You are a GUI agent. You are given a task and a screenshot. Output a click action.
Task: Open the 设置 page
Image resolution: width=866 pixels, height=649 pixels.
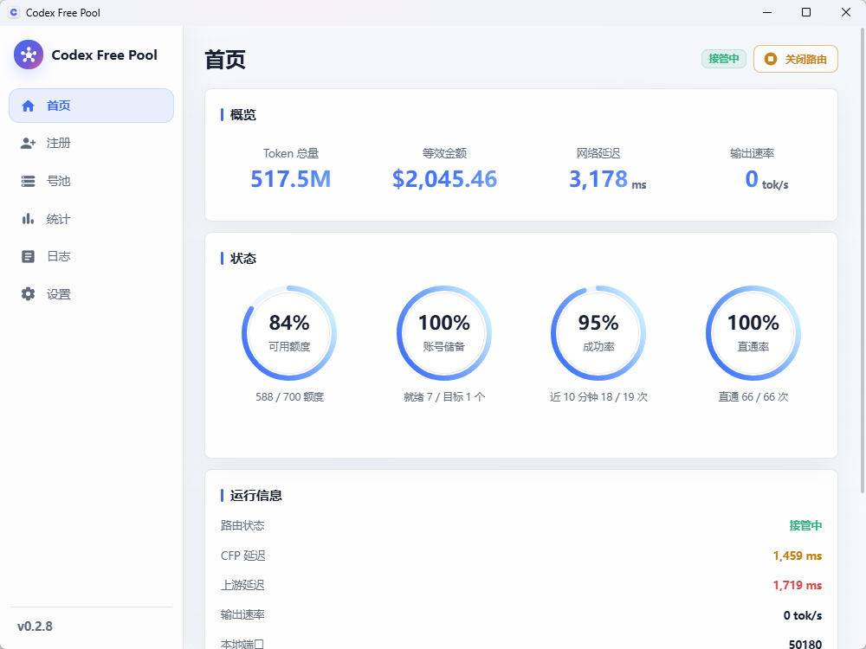[x=91, y=294]
